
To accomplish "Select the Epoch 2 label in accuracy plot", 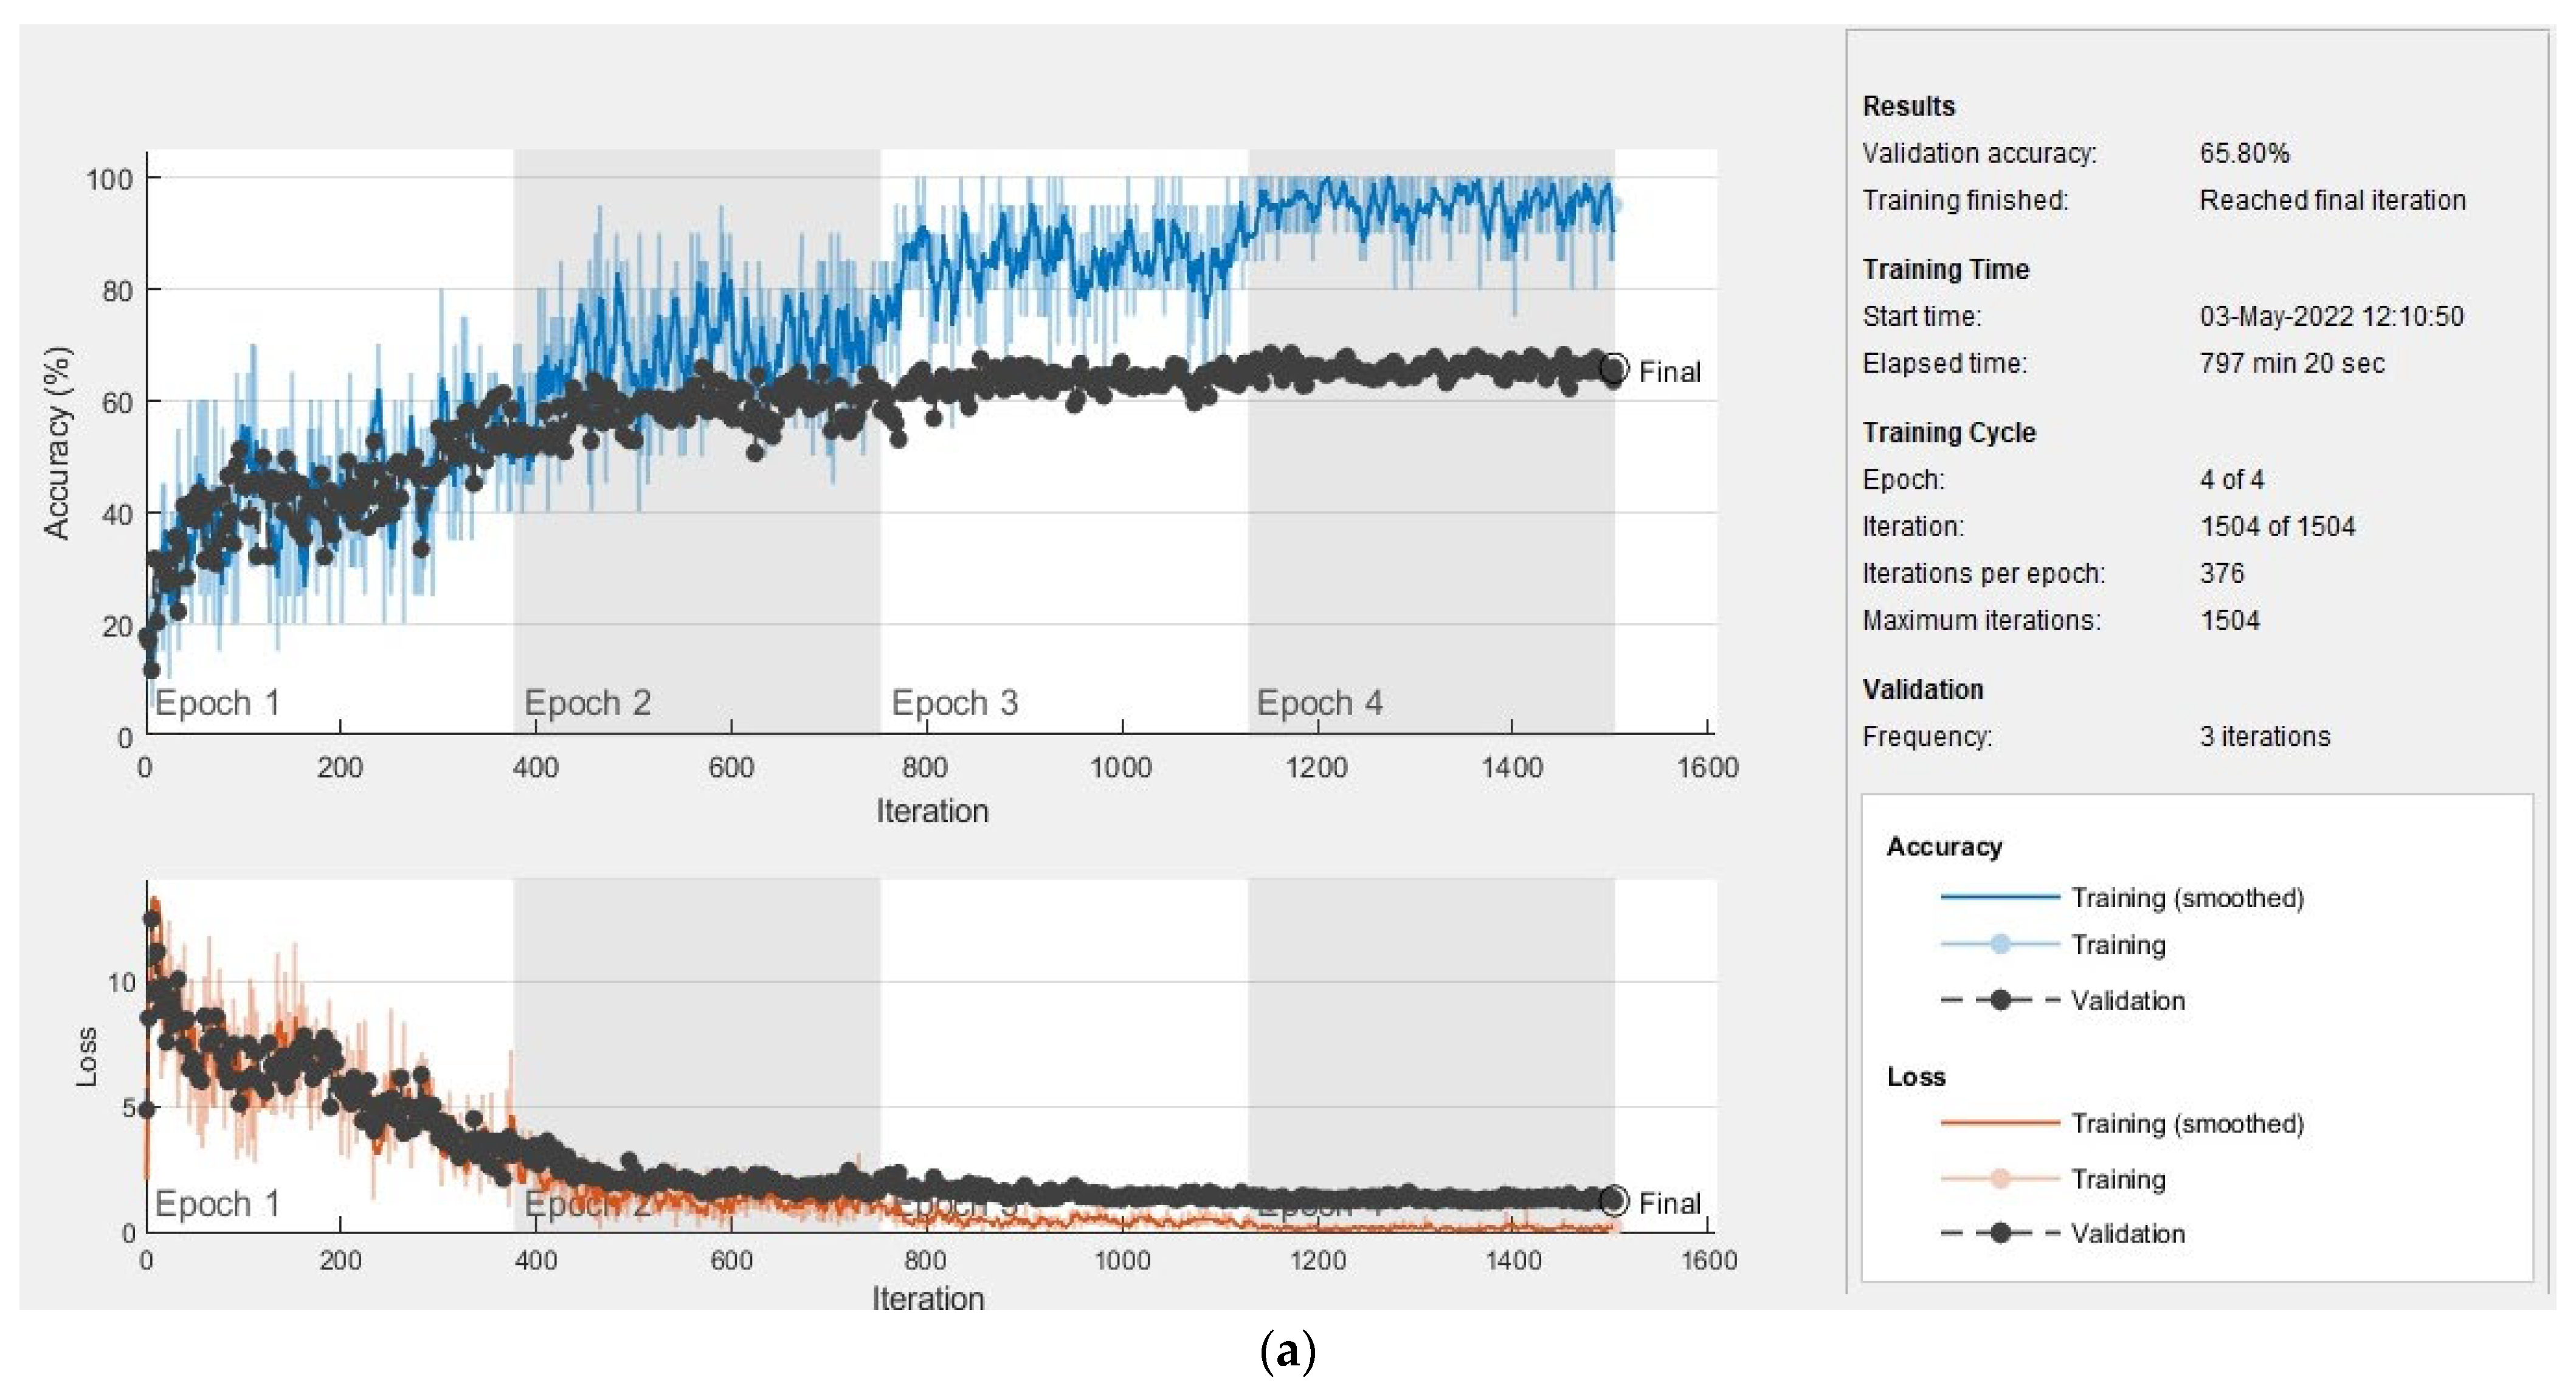I will click(x=587, y=703).
